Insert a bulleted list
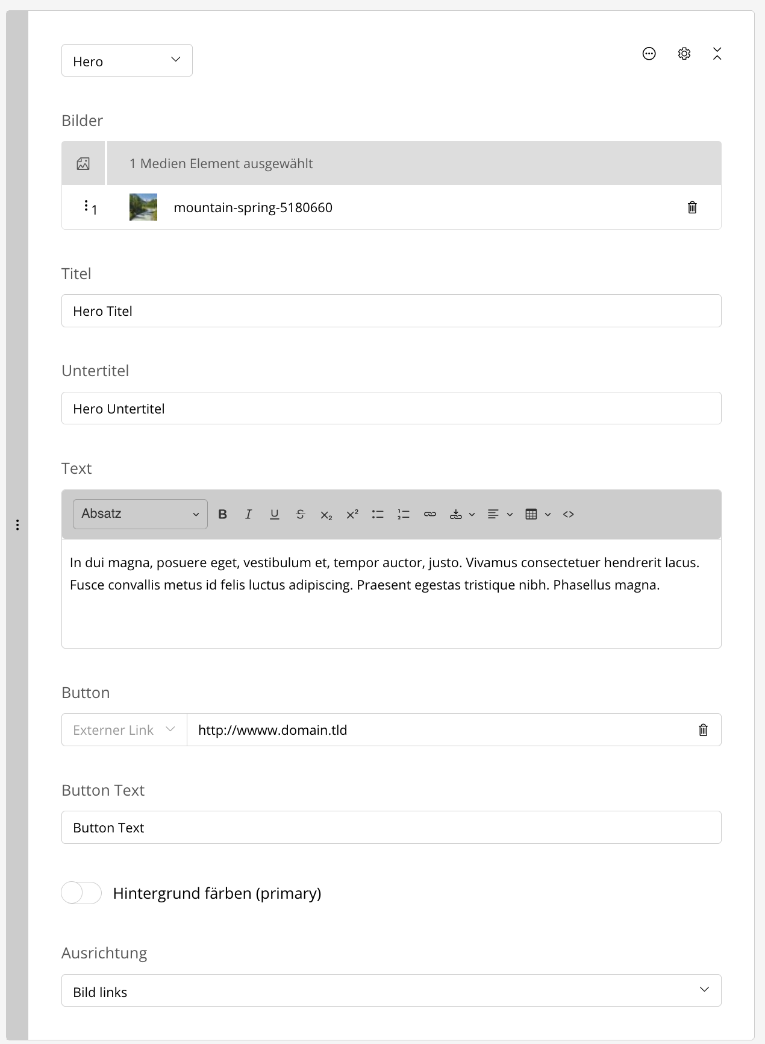 tap(378, 514)
